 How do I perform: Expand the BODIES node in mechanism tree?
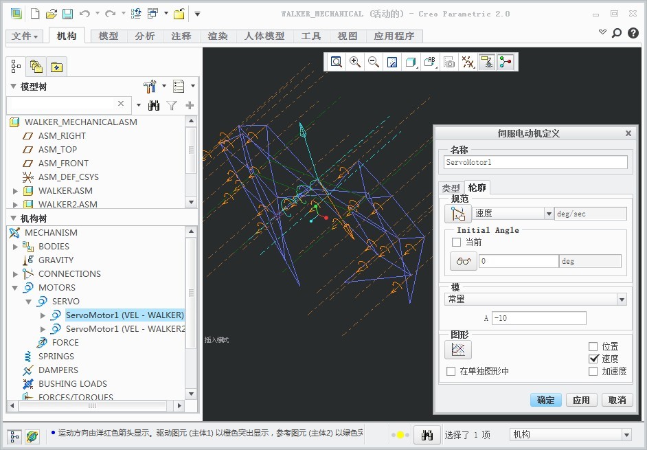click(16, 246)
